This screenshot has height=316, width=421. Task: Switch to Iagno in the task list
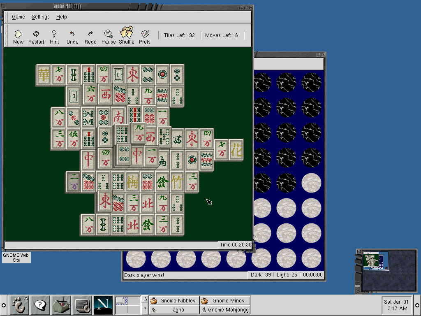pyautogui.click(x=174, y=310)
